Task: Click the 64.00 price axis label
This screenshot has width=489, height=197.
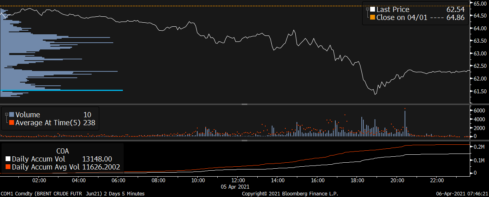Action: (480, 28)
